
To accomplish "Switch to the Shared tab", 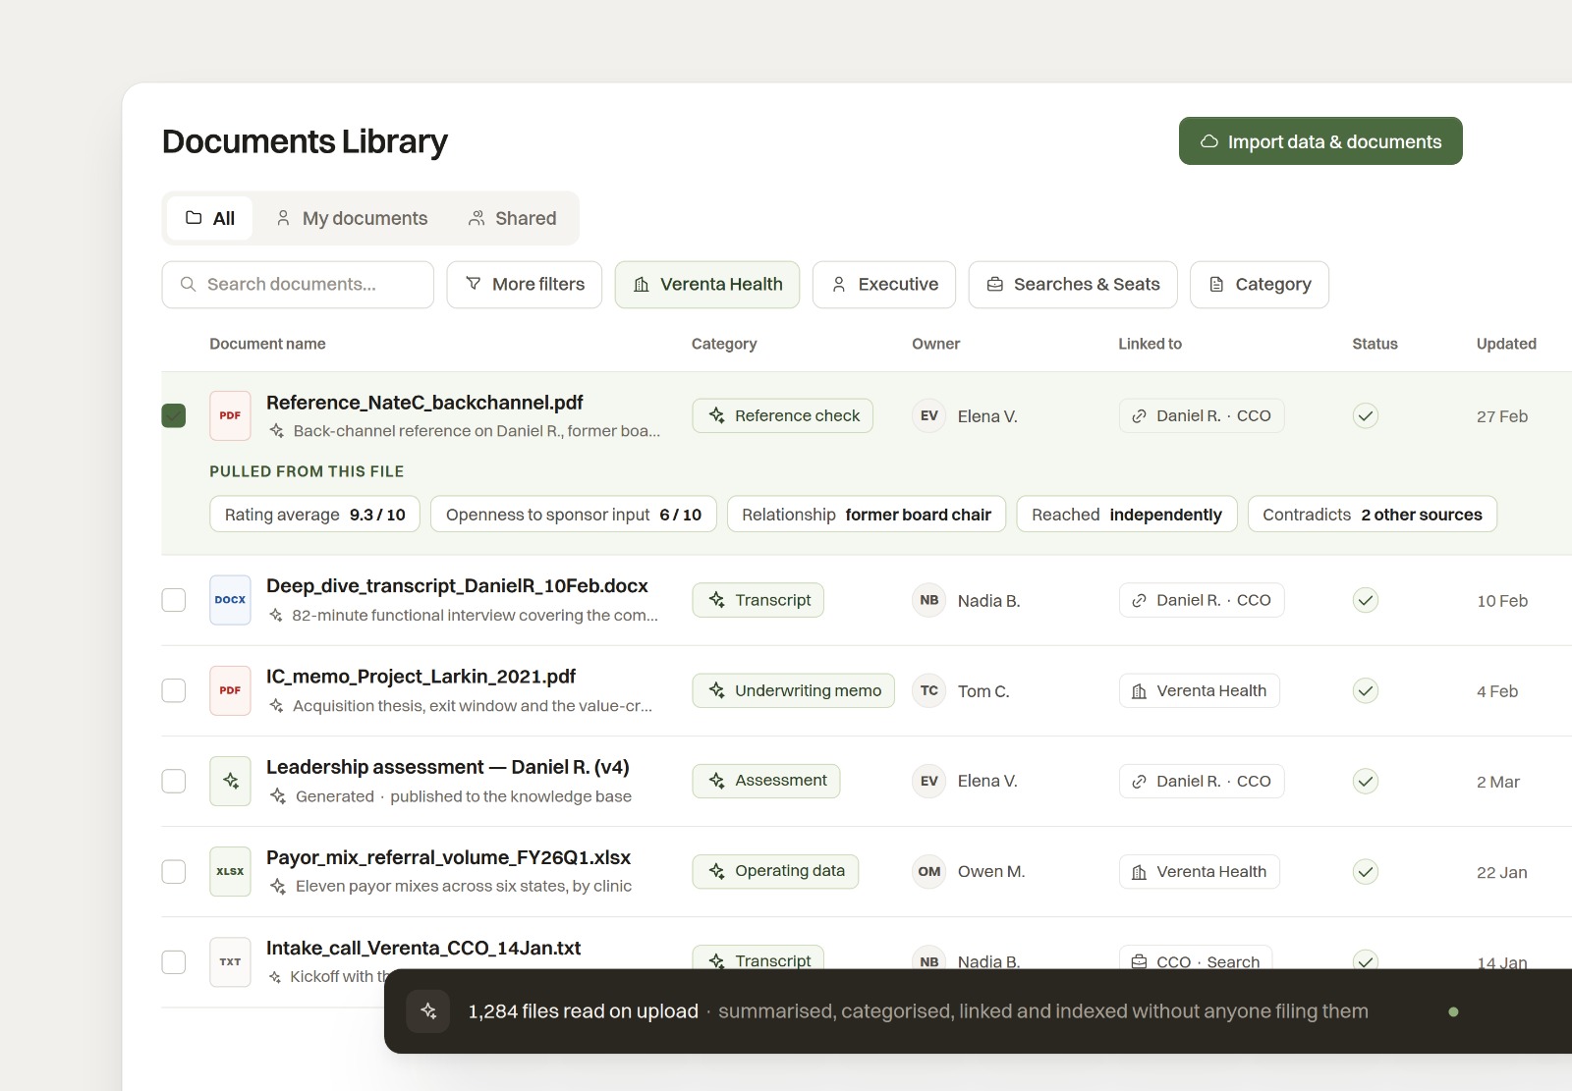I will [x=512, y=218].
